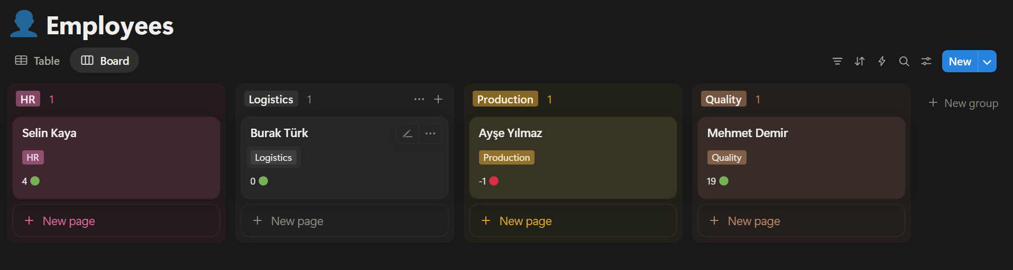
Task: Select the Board view tab
Action: tap(105, 61)
